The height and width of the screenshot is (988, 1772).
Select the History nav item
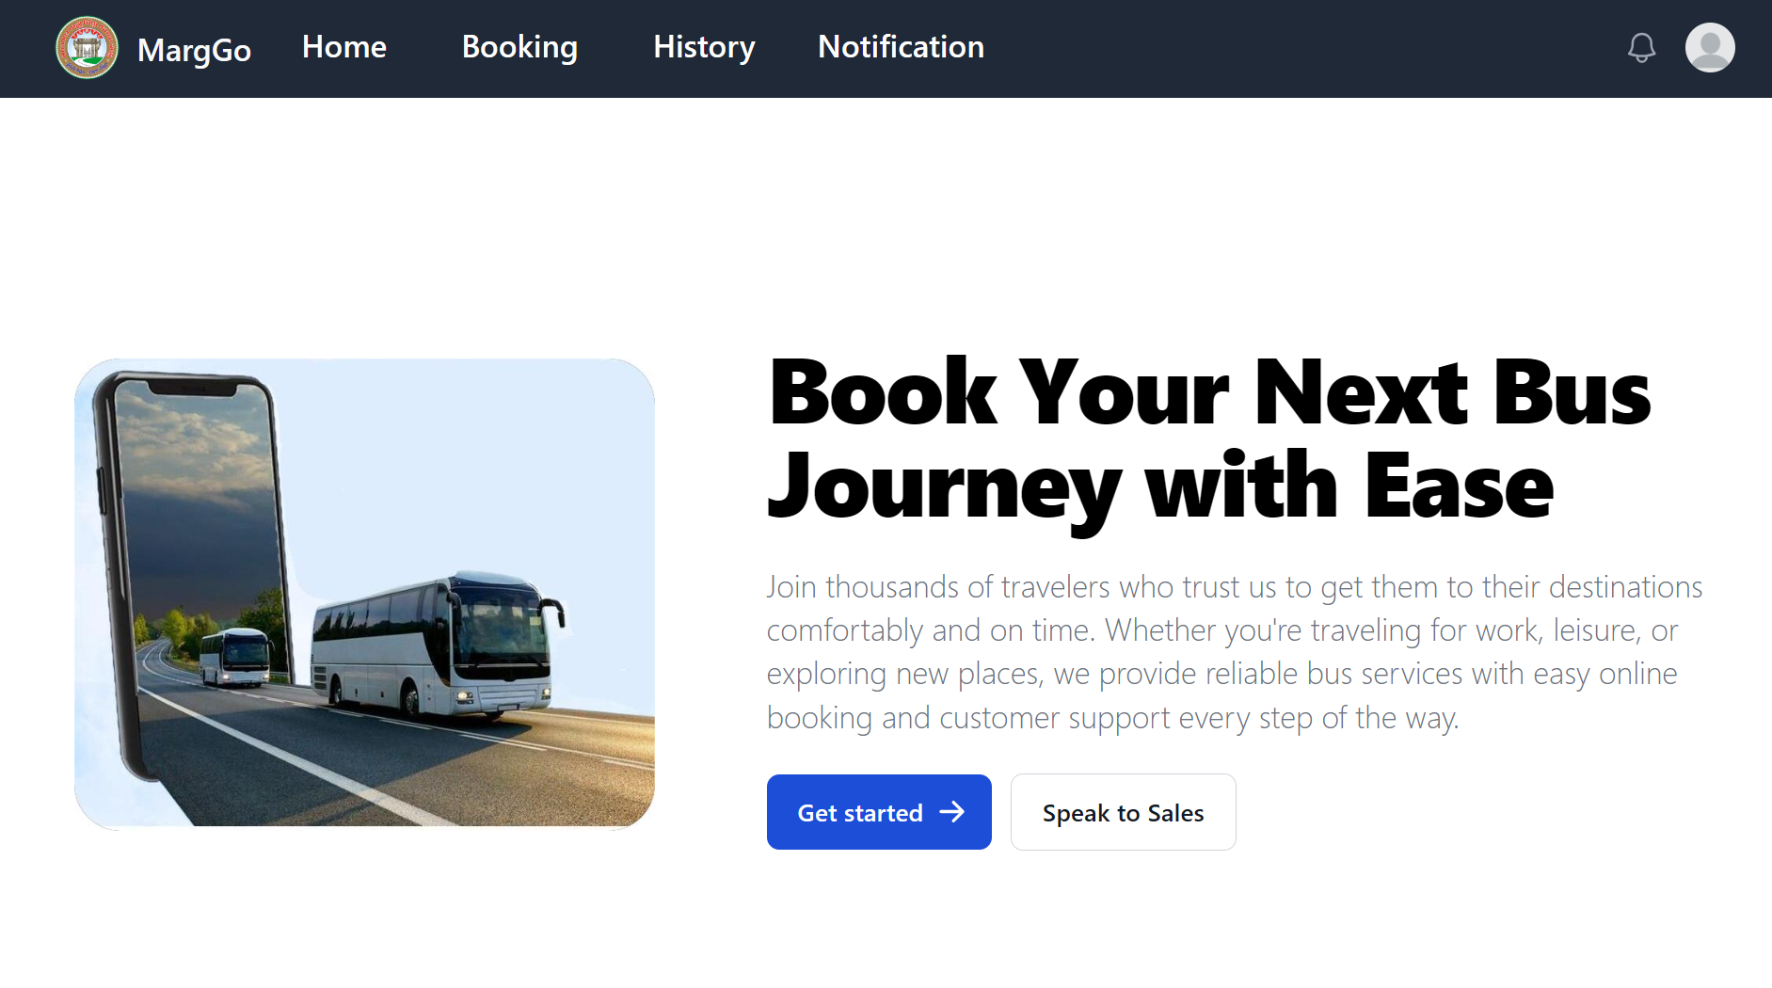704,47
